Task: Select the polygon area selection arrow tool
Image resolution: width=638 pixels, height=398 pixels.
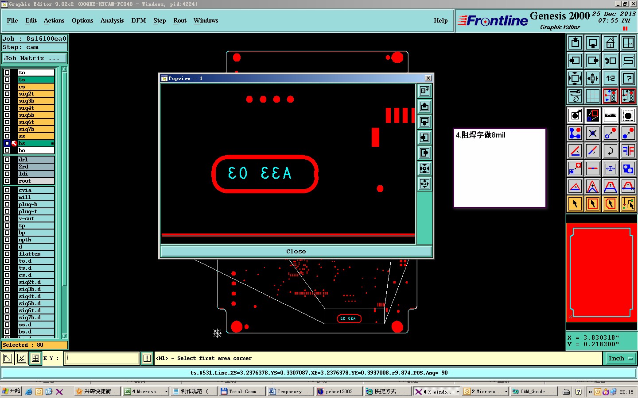Action: (x=611, y=204)
